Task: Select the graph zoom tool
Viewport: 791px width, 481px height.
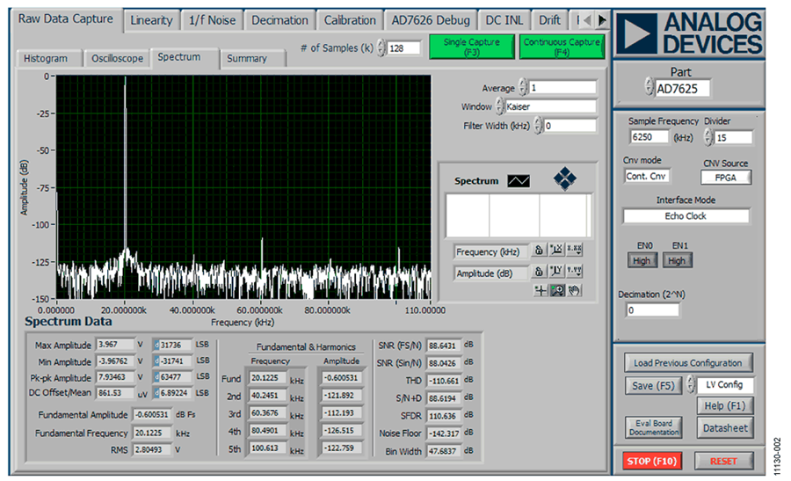Action: pos(557,290)
